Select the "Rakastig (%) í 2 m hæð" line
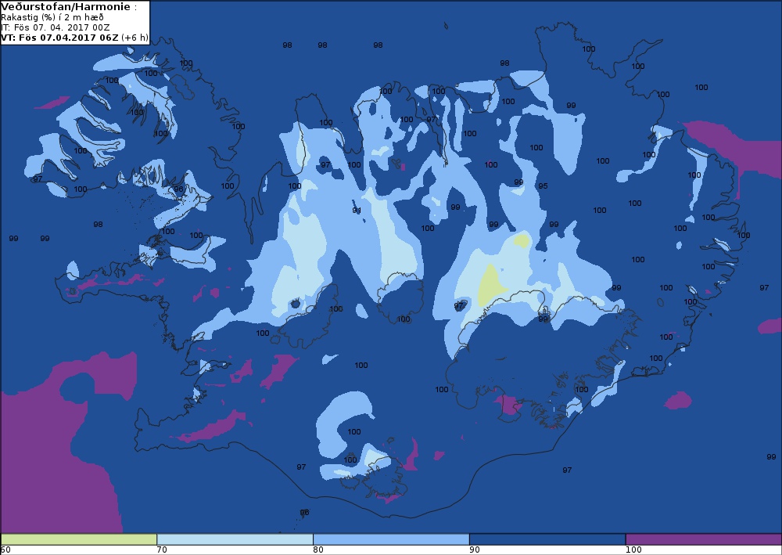Viewport: 782px width, 555px height. [x=52, y=17]
